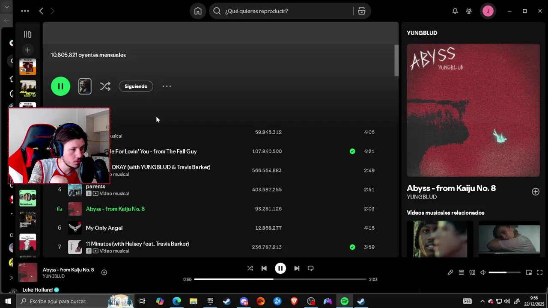The width and height of the screenshot is (548, 308).
Task: Go to Spotify Home
Action: pyautogui.click(x=198, y=11)
